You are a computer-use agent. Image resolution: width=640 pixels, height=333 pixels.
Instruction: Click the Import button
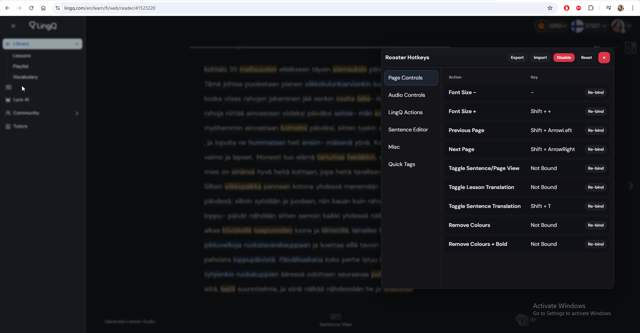pos(540,58)
